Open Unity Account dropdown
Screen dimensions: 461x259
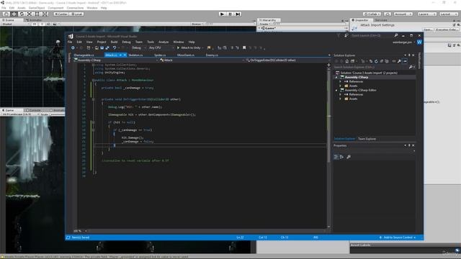403,14
